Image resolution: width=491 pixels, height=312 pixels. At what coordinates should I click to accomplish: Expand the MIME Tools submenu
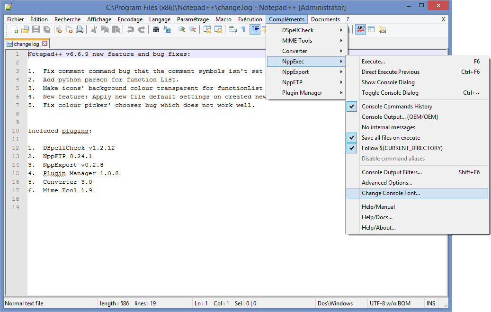305,40
